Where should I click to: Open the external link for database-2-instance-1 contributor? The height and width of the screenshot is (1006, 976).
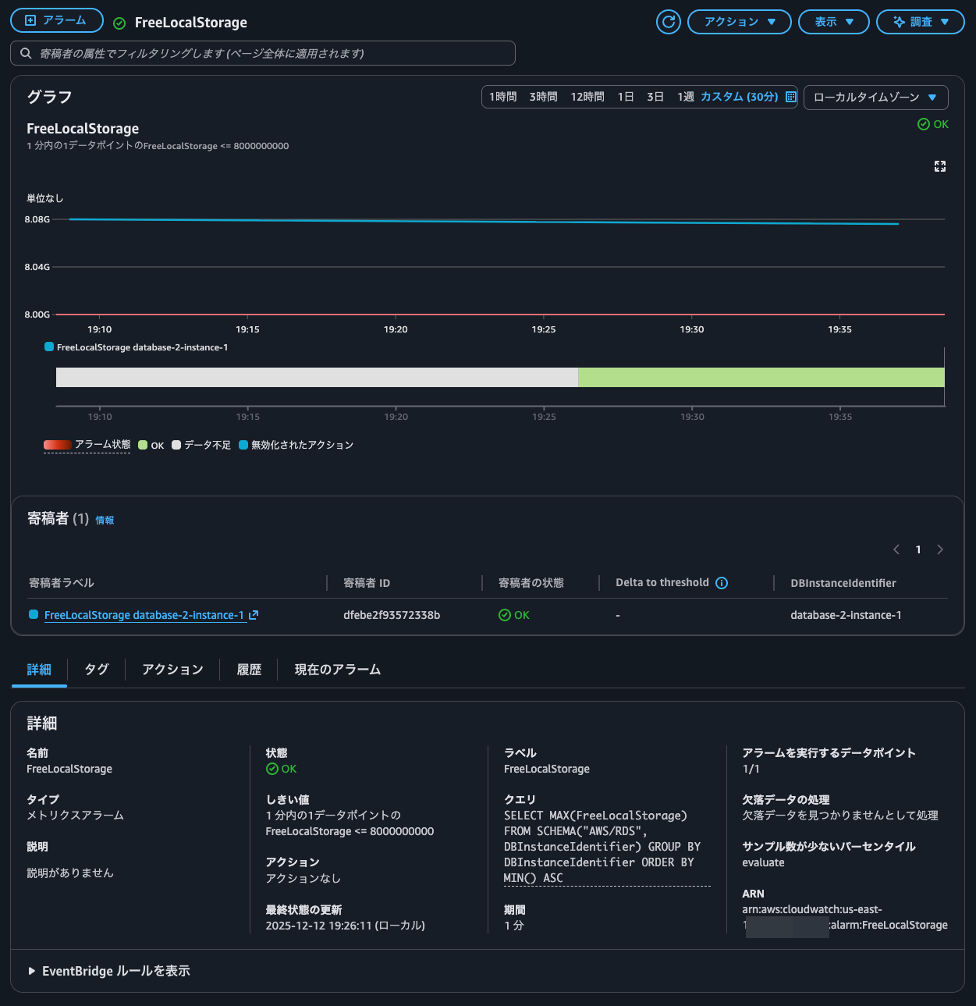point(253,615)
